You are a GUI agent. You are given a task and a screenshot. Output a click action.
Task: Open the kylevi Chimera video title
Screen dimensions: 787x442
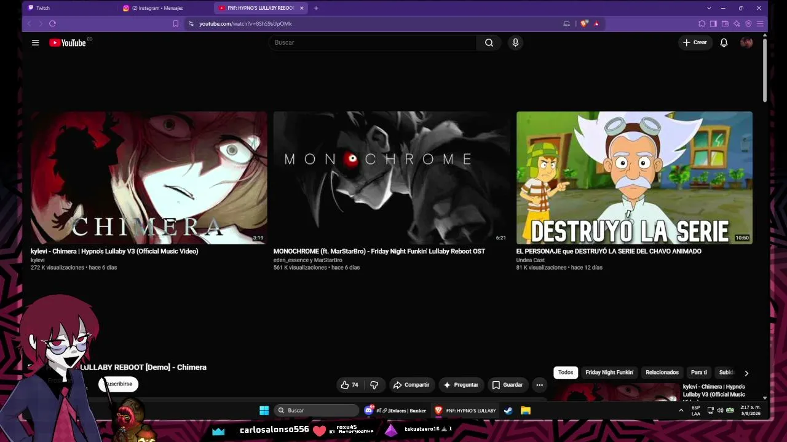[114, 251]
